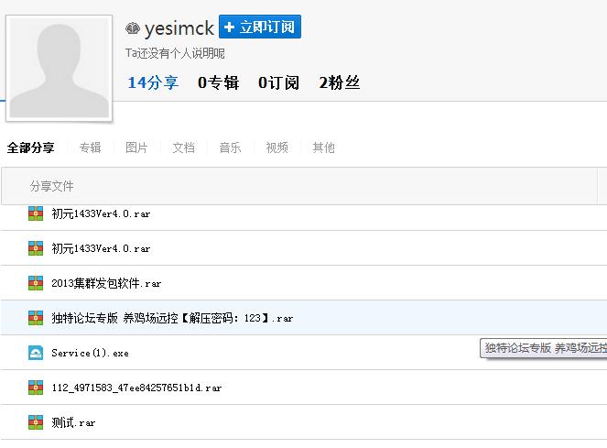Switch to the 图片 tab
The height and width of the screenshot is (448, 607).
(136, 148)
